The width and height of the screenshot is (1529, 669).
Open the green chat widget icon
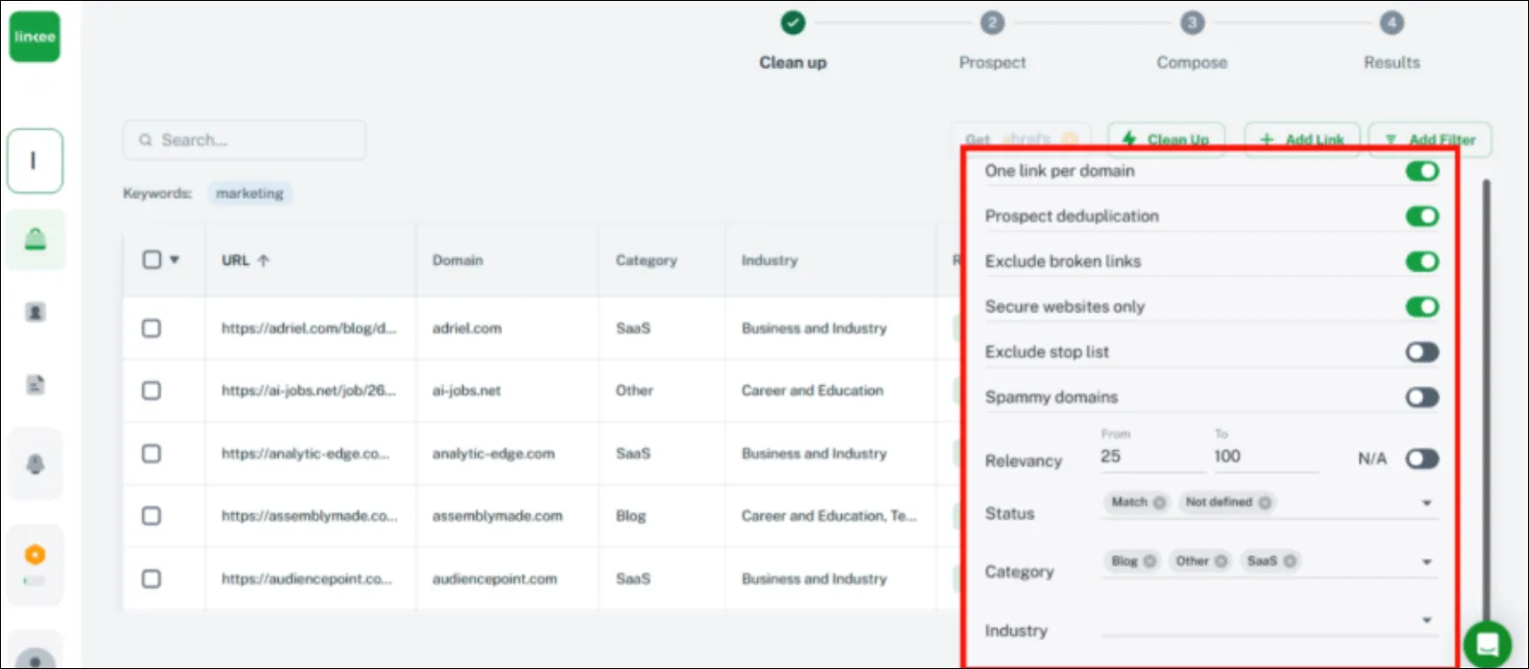pyautogui.click(x=1487, y=643)
